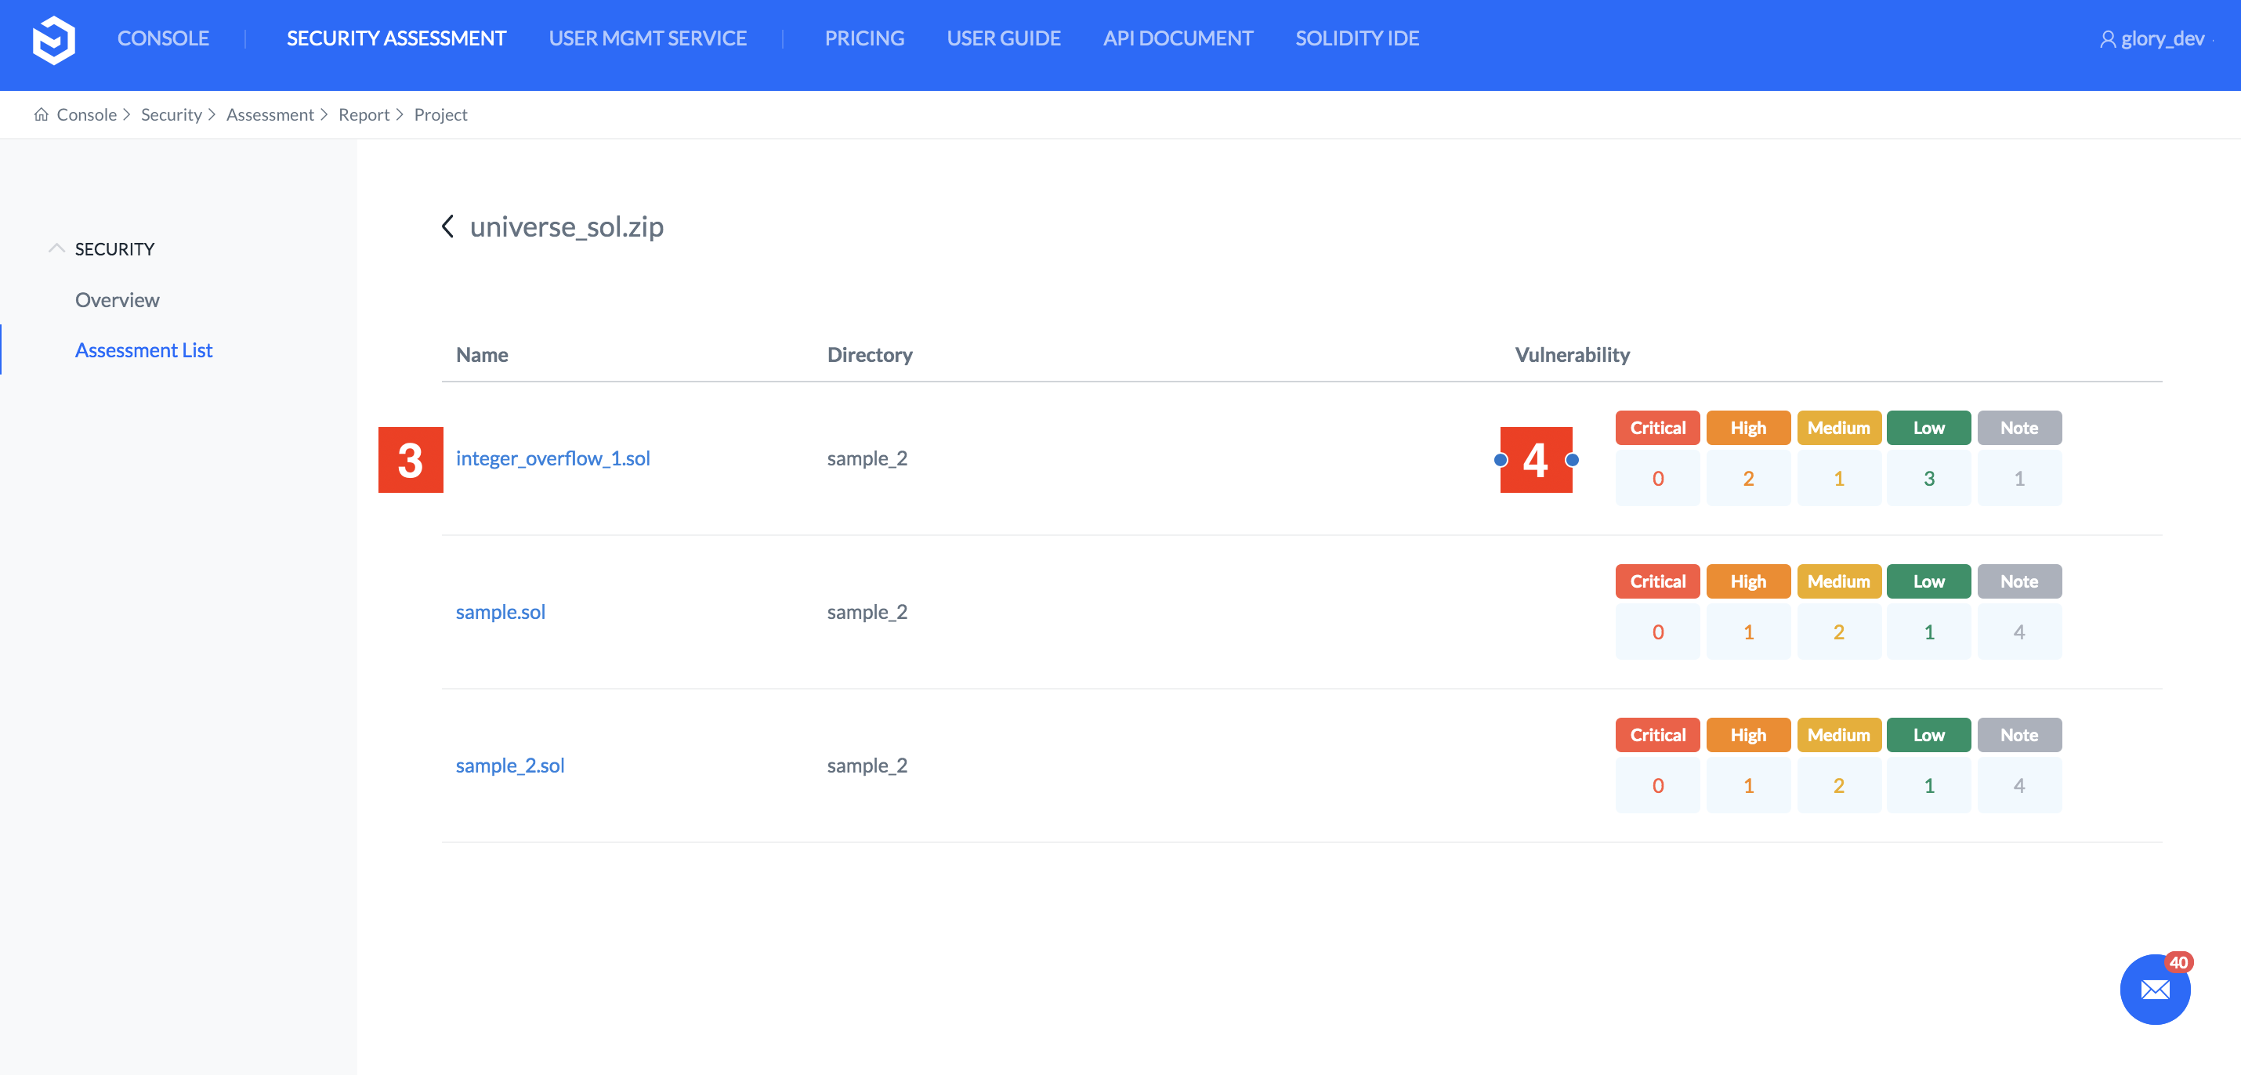Click High count 2 for integer_overflow_1.sol

(x=1747, y=479)
